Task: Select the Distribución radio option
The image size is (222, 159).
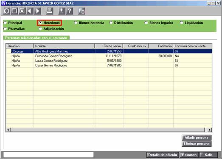Action: click(x=121, y=22)
